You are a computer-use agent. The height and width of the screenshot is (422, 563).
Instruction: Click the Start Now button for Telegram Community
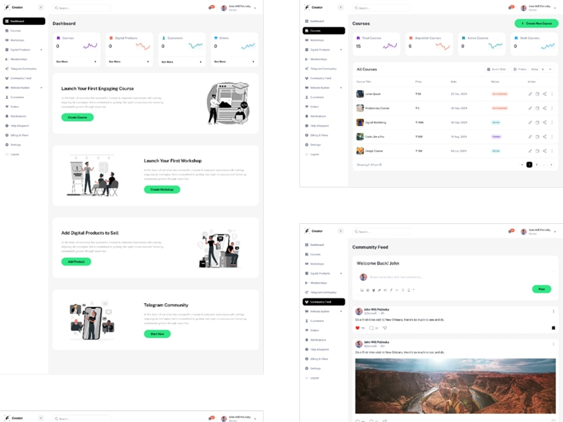[157, 334]
